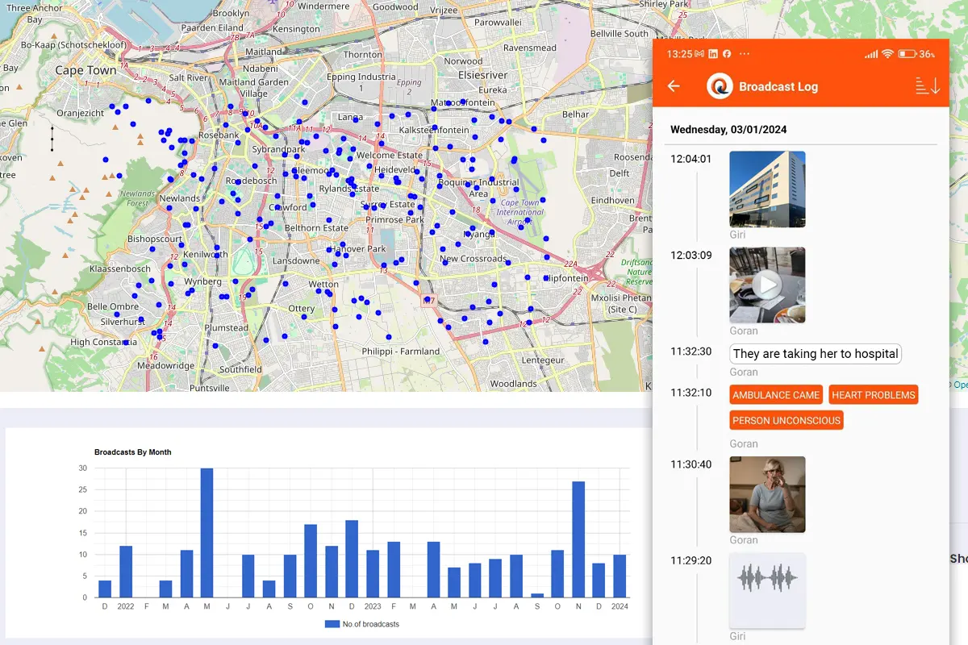Click the tallest bar for May 2022
Viewport: 968px width, 645px height.
pyautogui.click(x=207, y=532)
